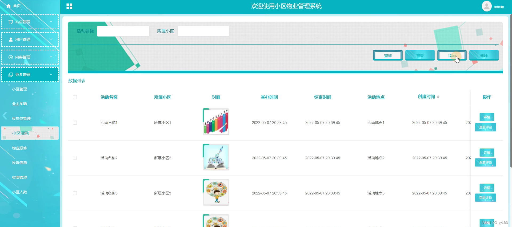This screenshot has height=227, width=512.
Task: Collapse the 更多管理 menu chevron
Action: 51,74
